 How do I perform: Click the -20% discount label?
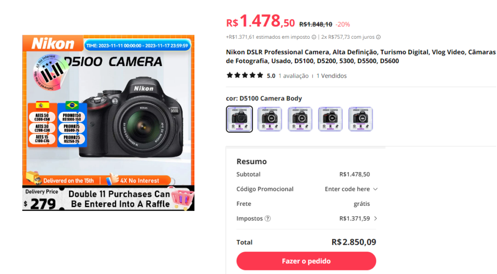tap(342, 24)
